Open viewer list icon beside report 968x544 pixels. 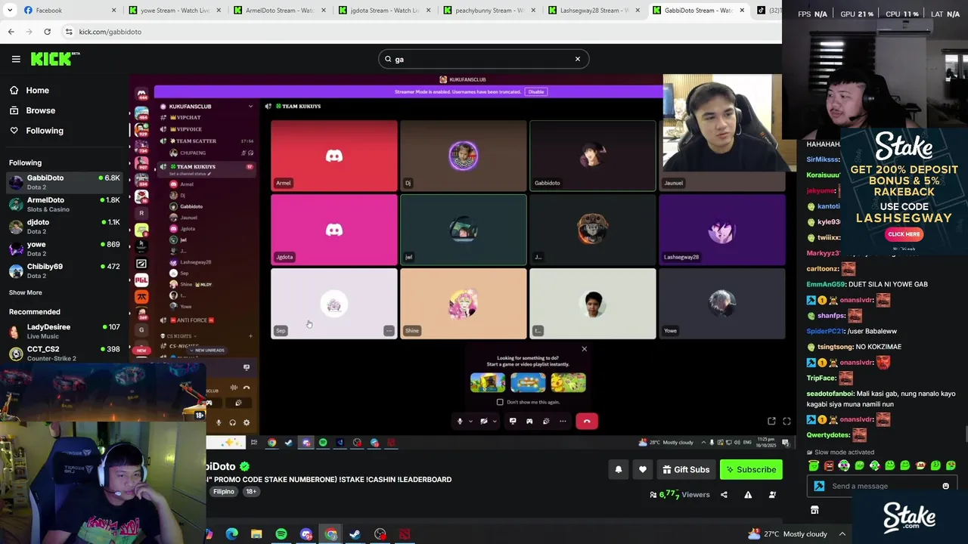[x=772, y=495]
